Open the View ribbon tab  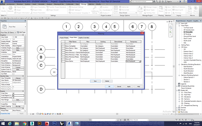pyautogui.click(x=77, y=4)
